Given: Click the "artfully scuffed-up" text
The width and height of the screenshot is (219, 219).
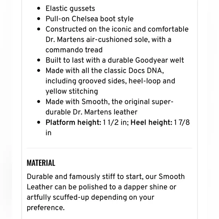Looking at the screenshot, I should pos(58,197).
